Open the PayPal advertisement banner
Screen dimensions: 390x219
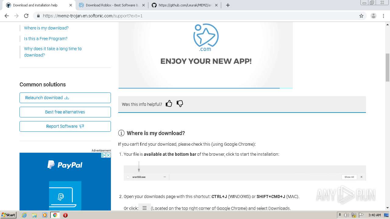[65, 182]
